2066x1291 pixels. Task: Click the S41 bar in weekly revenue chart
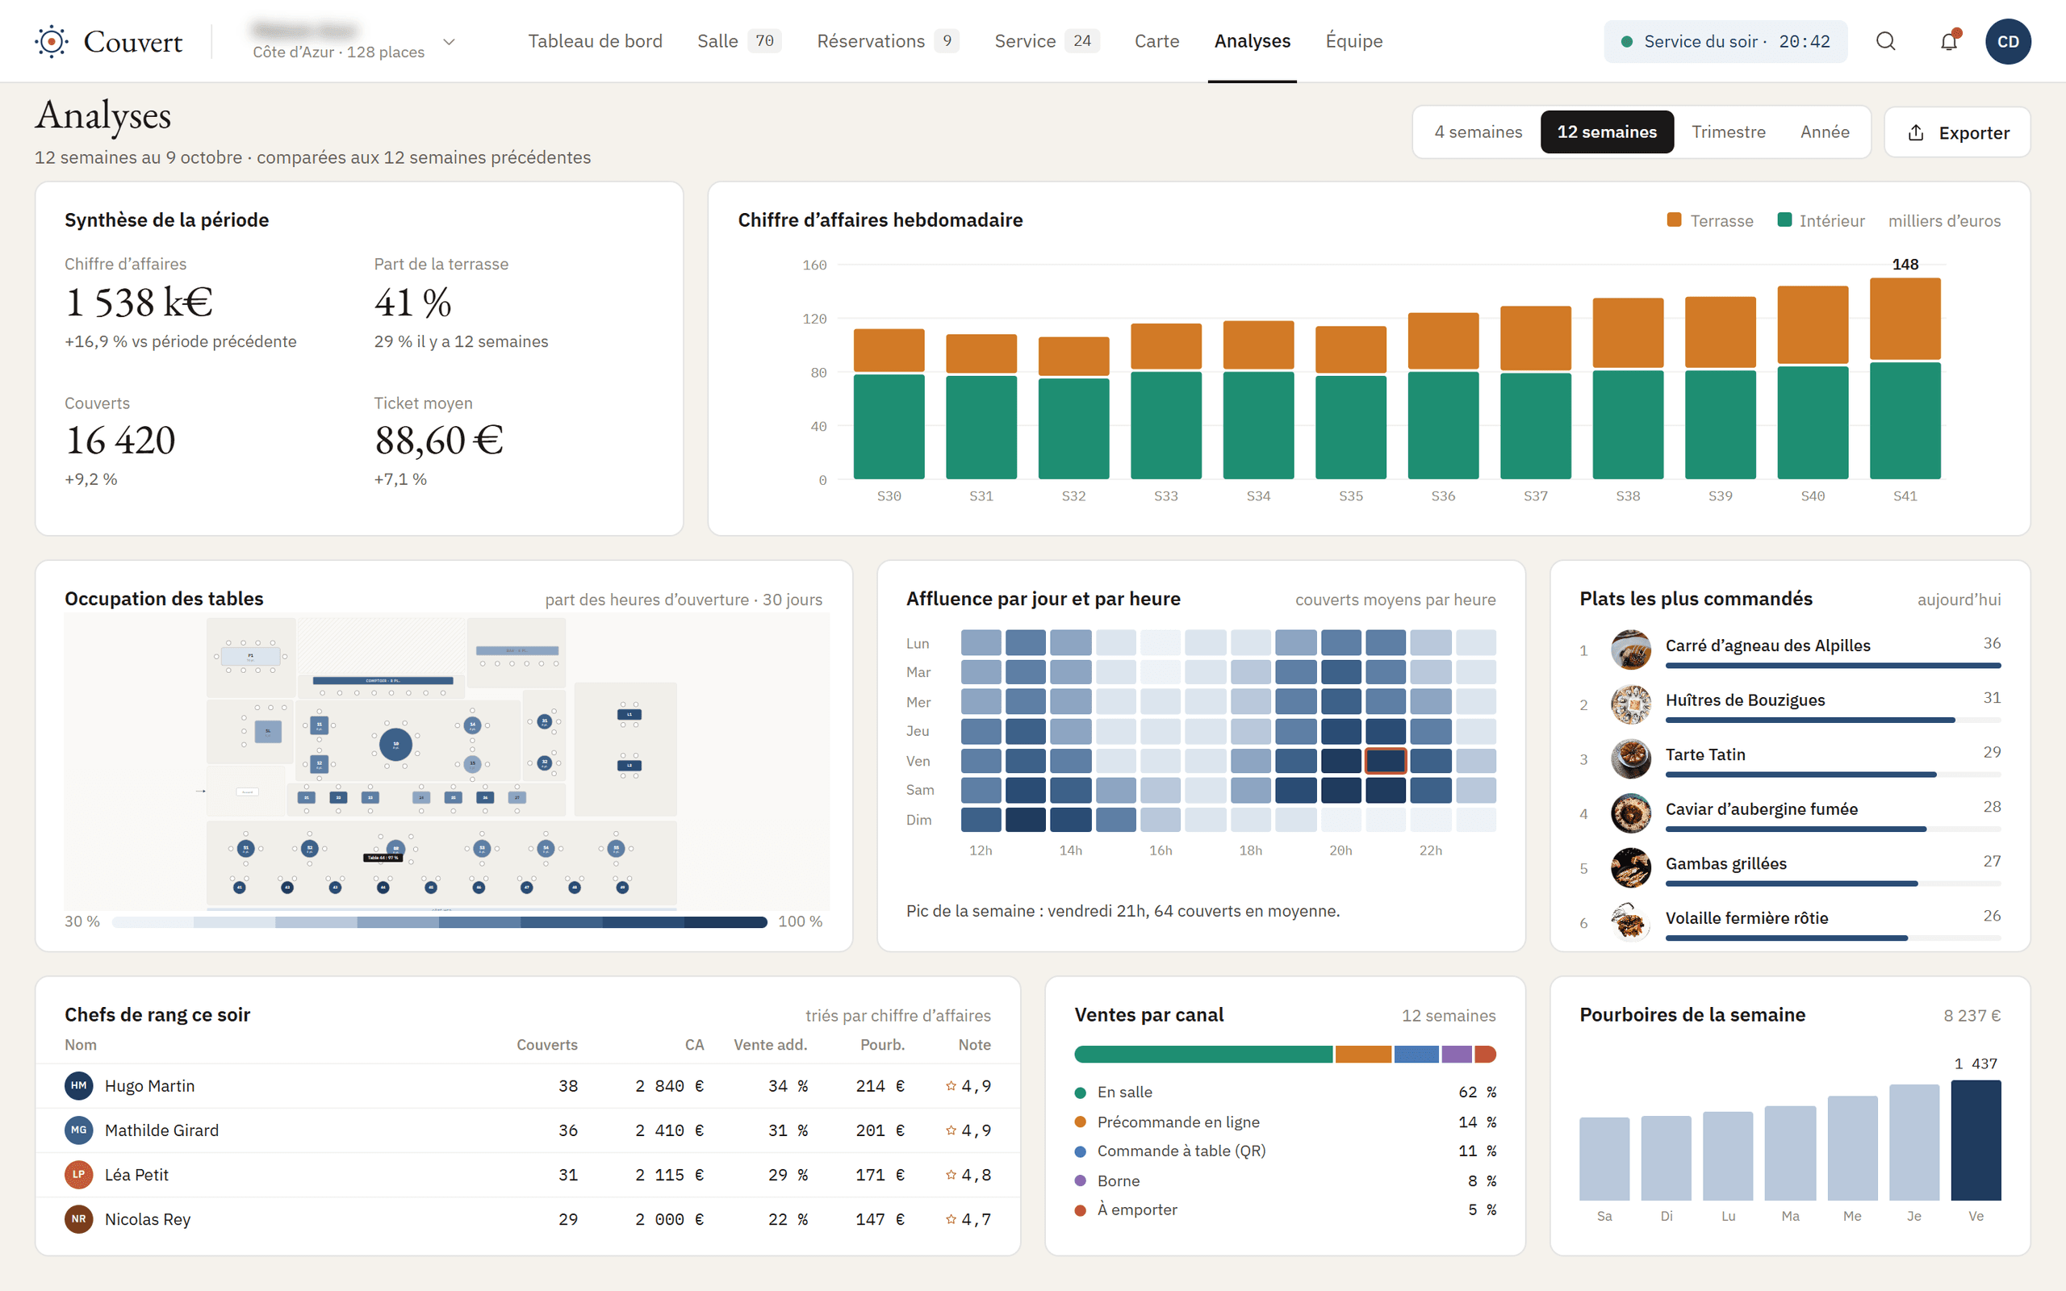pos(1905,378)
